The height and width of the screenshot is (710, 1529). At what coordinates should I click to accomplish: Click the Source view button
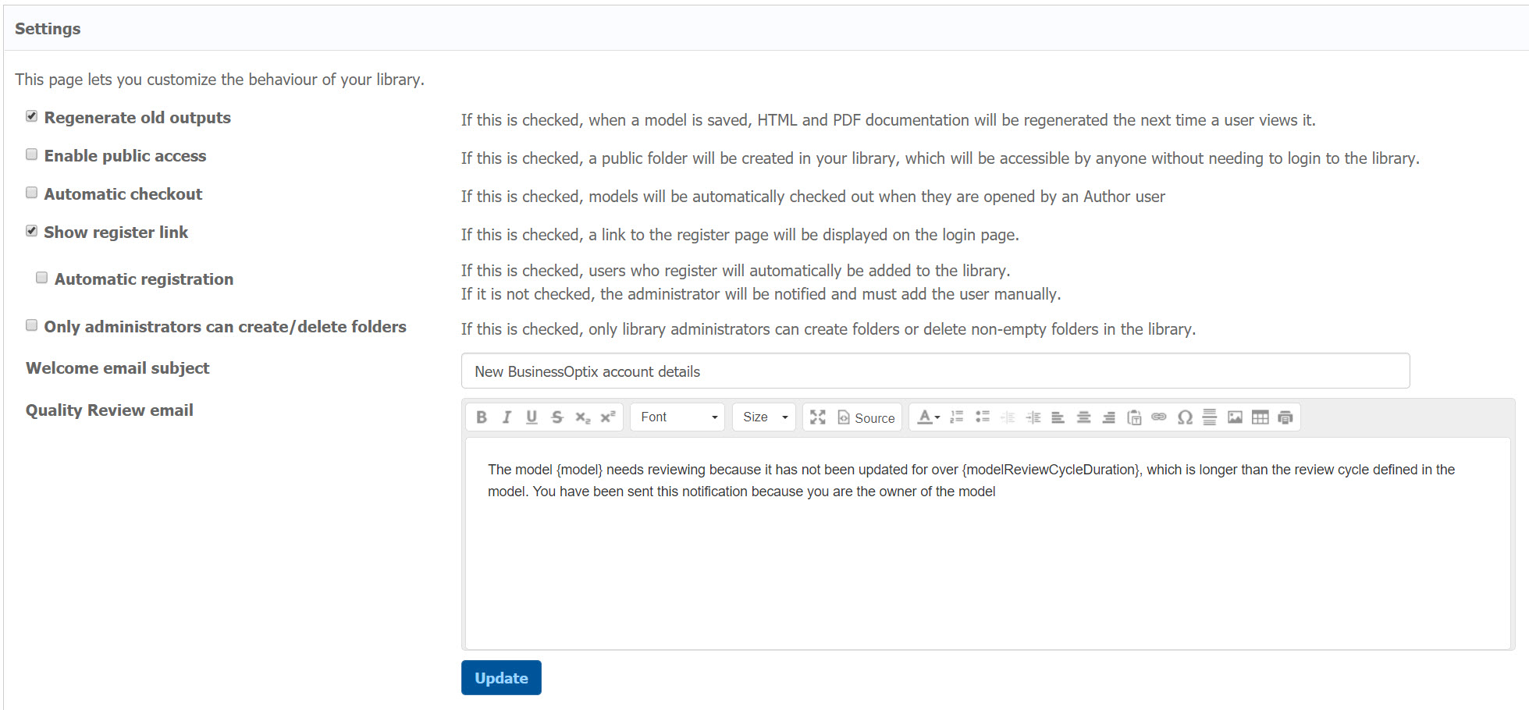coord(866,417)
